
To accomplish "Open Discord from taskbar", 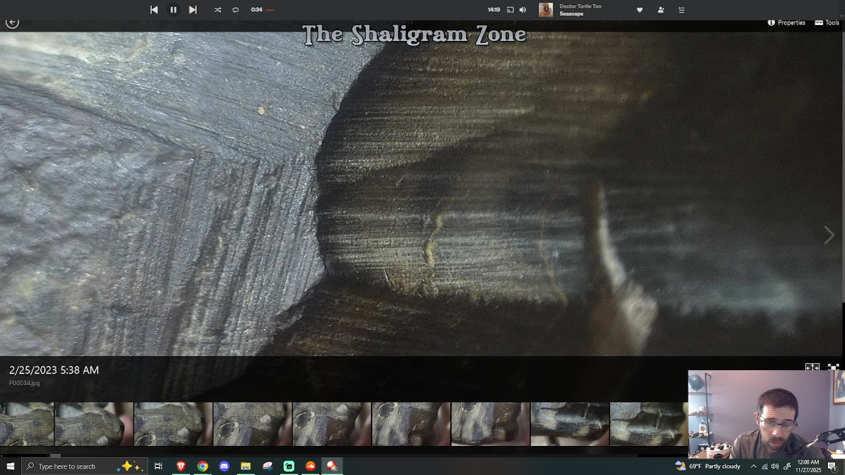I will tap(224, 466).
